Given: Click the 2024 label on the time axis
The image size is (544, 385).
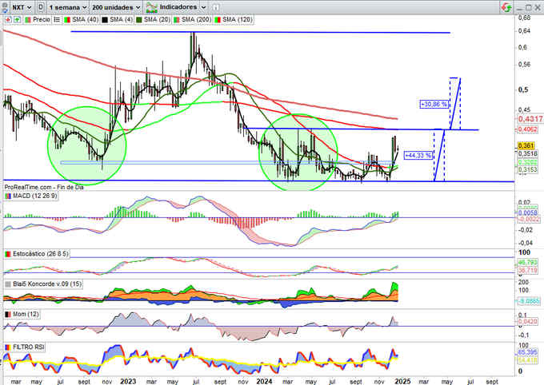Looking at the screenshot, I should (264, 381).
